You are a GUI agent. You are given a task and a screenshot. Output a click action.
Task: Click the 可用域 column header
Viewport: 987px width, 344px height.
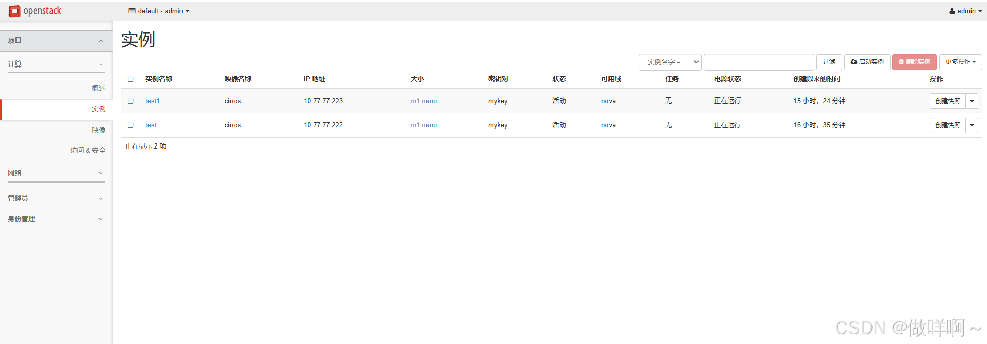tap(611, 79)
